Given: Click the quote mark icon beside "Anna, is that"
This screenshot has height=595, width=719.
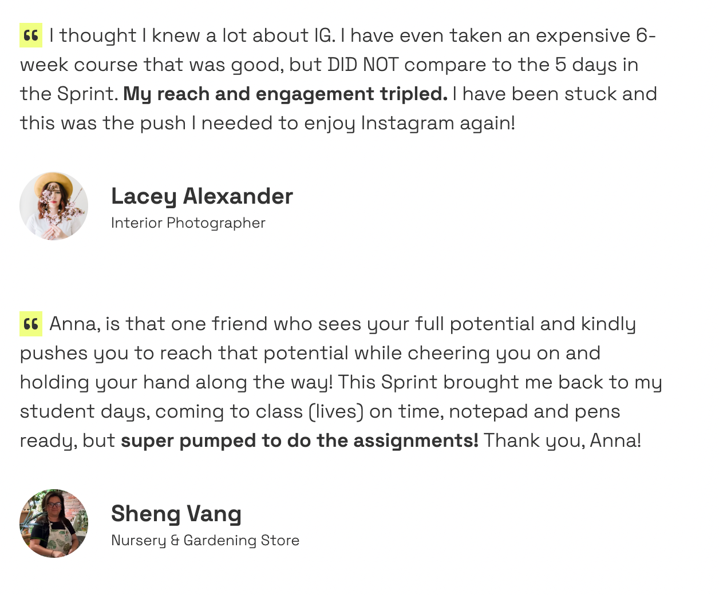Looking at the screenshot, I should [31, 324].
